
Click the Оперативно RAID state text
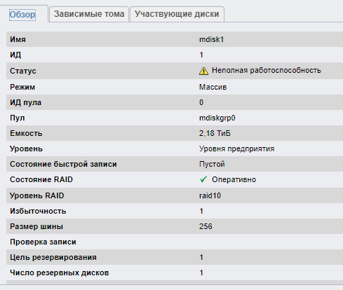pos(234,179)
